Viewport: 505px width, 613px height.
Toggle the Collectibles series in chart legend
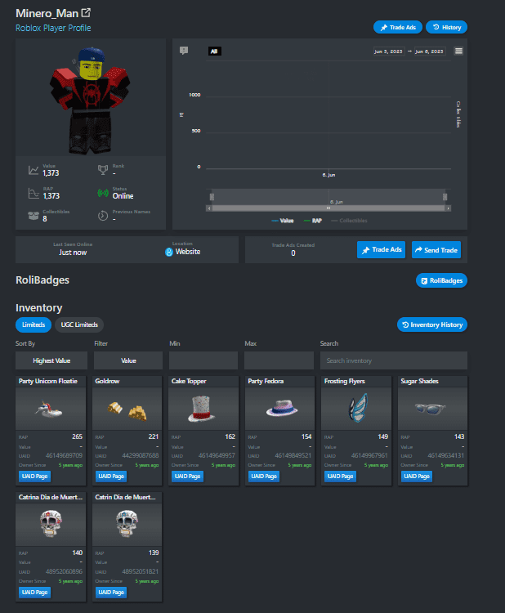click(x=349, y=221)
